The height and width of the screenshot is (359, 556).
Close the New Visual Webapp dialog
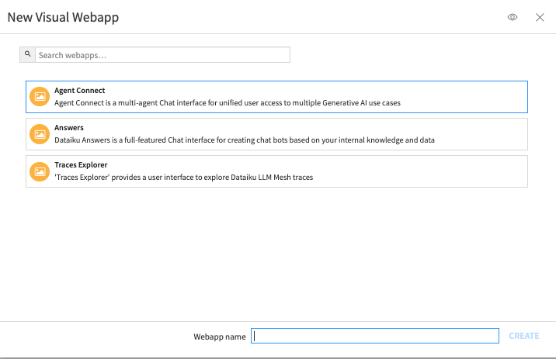pyautogui.click(x=540, y=17)
